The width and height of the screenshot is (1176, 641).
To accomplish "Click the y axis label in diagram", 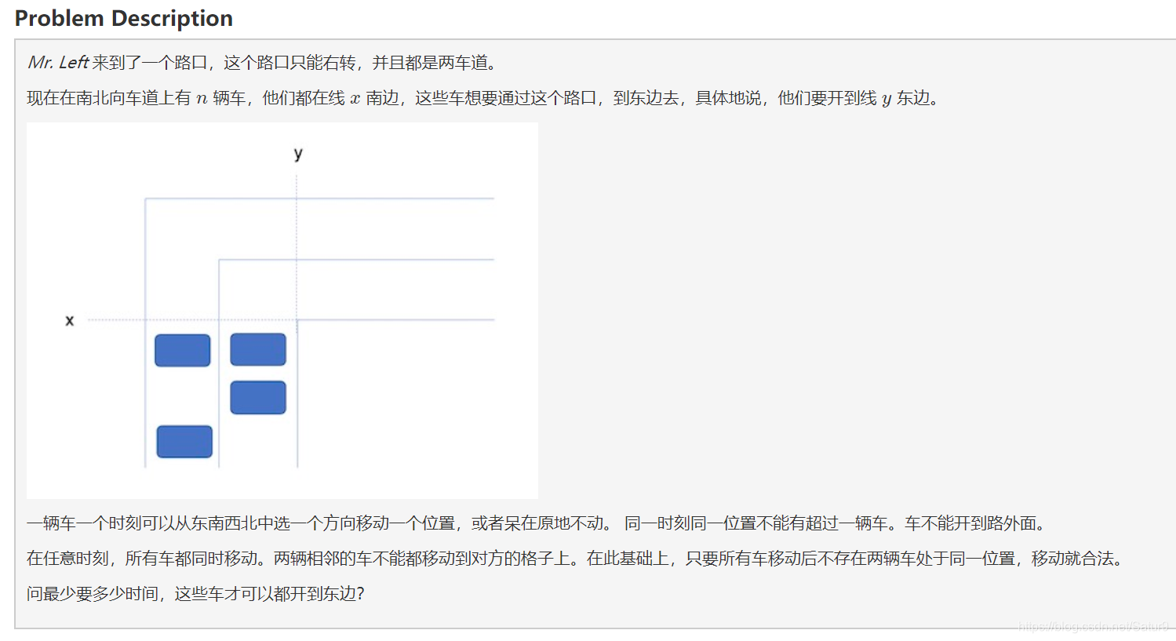I will click(x=298, y=154).
